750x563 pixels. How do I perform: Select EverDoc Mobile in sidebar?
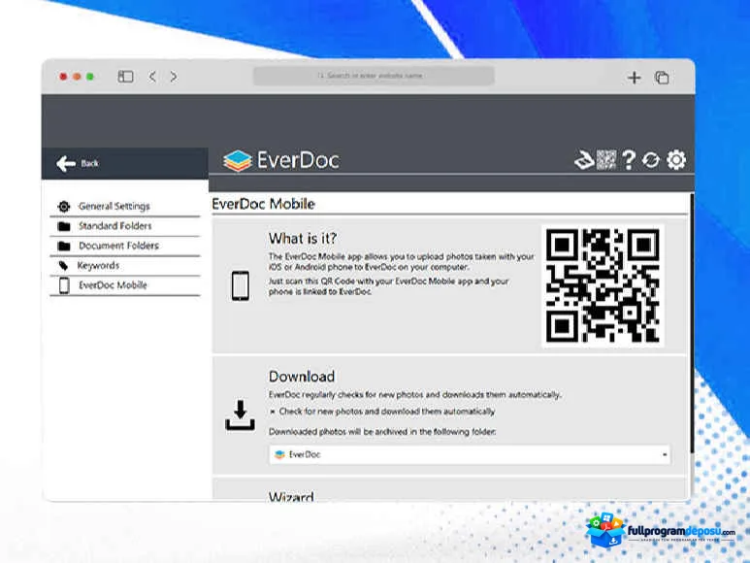(125, 285)
